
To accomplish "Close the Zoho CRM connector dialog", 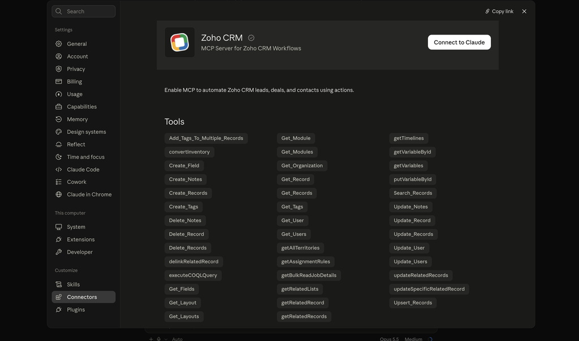I will pos(524,11).
